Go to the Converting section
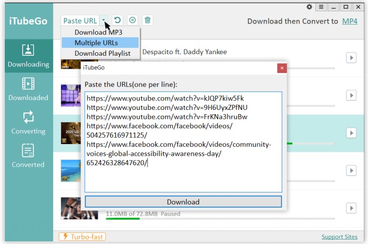This screenshot has width=368, height=244. [28, 123]
